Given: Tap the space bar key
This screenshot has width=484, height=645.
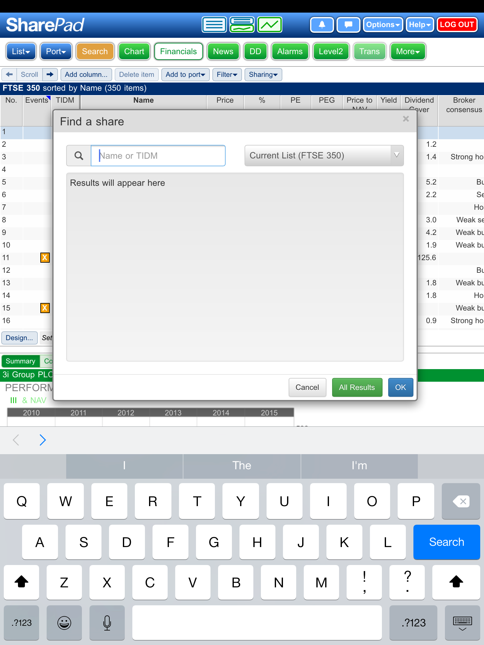Looking at the screenshot, I should [x=257, y=623].
